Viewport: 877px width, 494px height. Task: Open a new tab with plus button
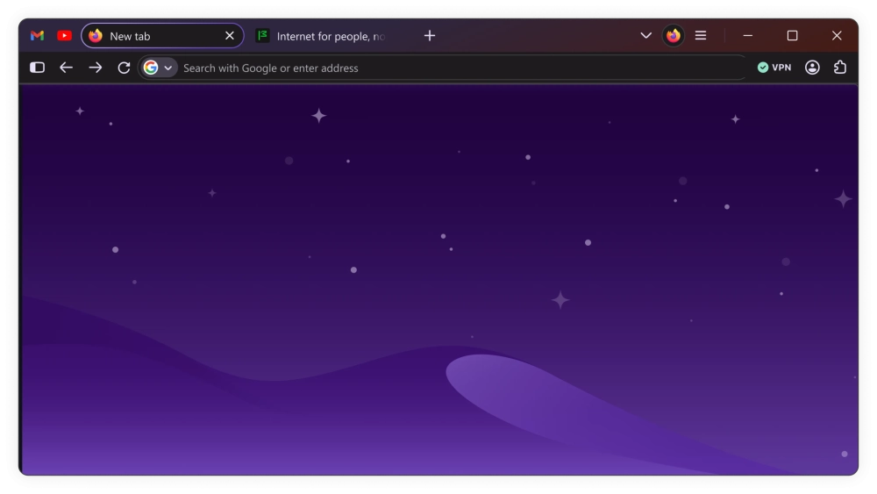click(x=430, y=36)
